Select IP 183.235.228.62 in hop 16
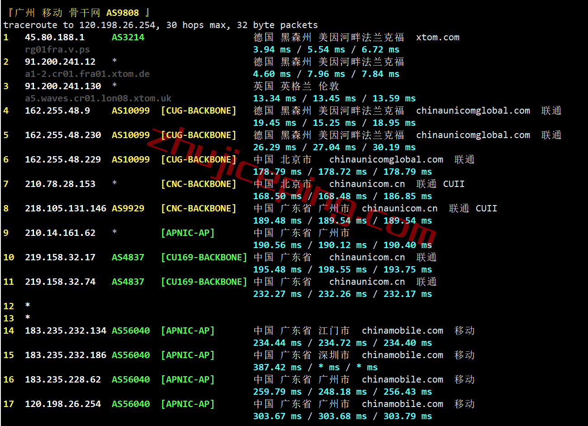 point(63,379)
